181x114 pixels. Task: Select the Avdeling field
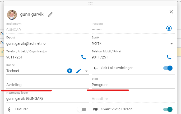click(48, 85)
